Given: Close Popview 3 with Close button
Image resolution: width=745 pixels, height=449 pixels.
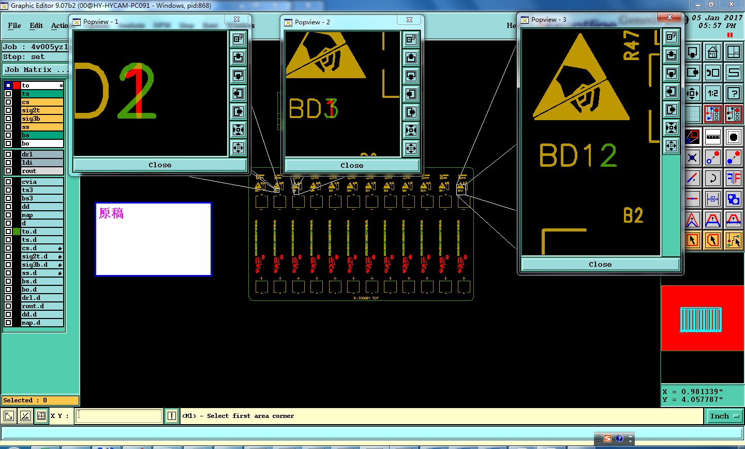Looking at the screenshot, I should click(x=600, y=264).
